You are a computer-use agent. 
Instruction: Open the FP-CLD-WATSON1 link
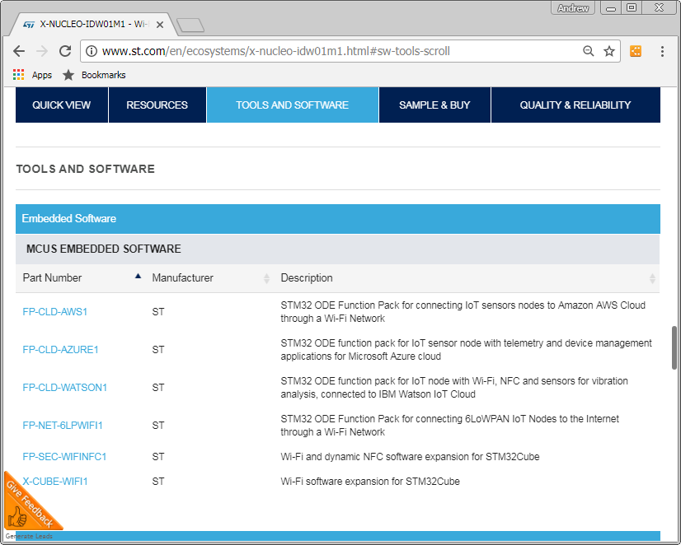(x=64, y=387)
